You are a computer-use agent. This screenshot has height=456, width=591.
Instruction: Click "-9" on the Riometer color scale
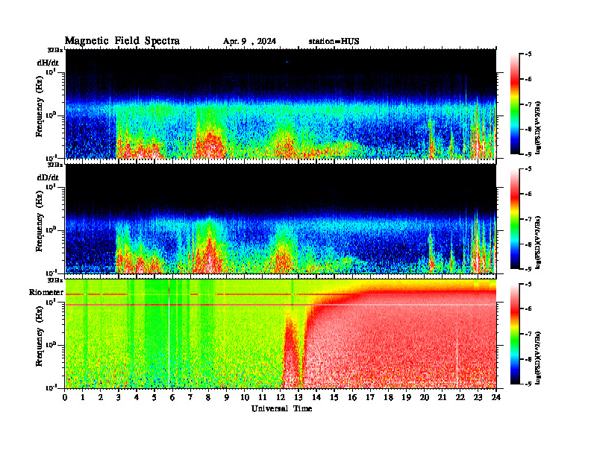[528, 384]
